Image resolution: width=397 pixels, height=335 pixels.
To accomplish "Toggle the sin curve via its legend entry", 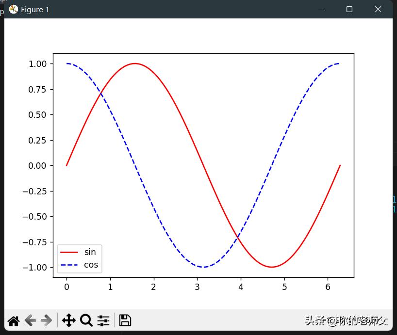I will [90, 252].
